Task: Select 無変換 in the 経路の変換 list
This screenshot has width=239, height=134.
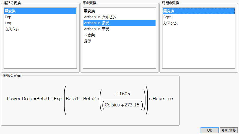Action: coord(11,11)
